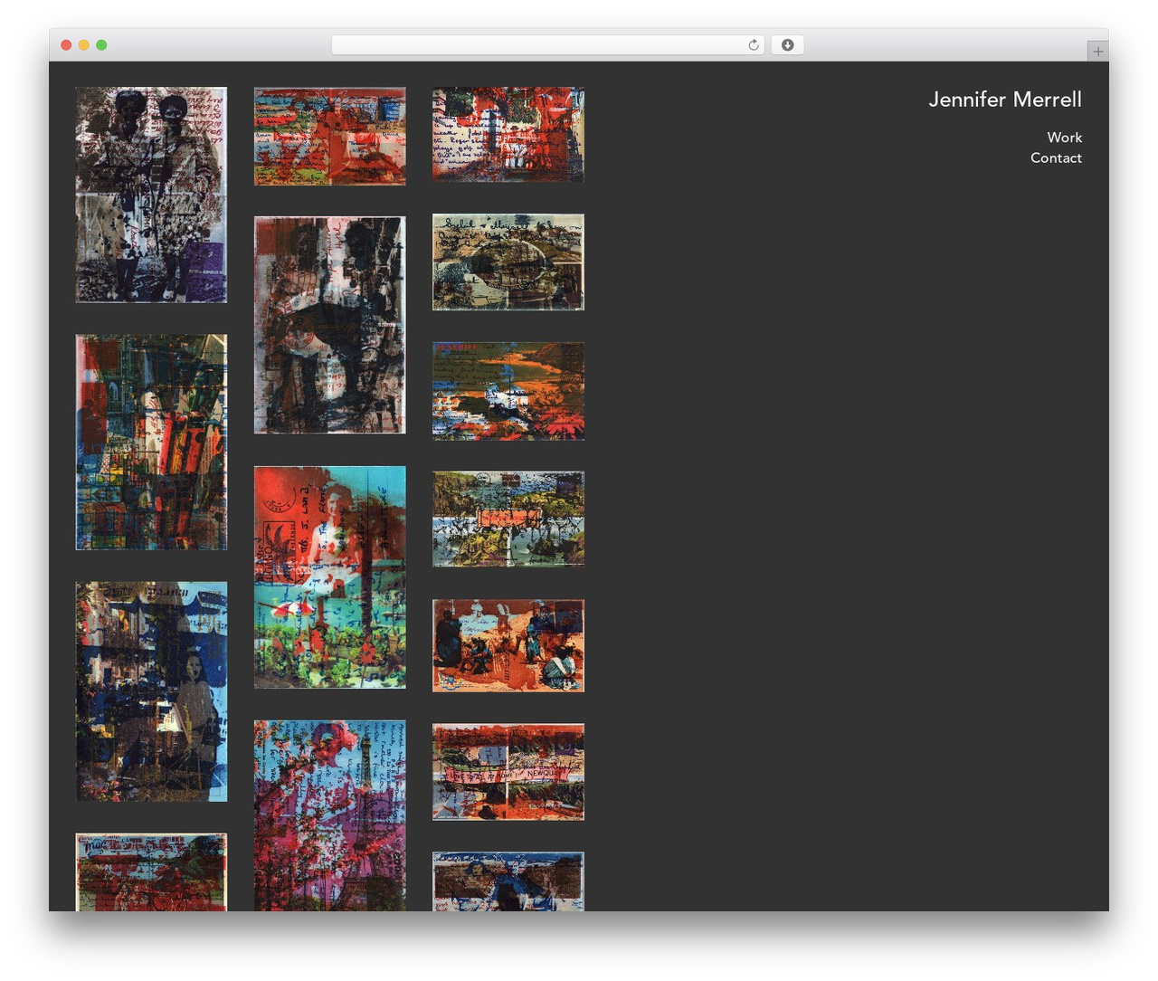Click the green fullscreen window button
The height and width of the screenshot is (981, 1158).
click(x=101, y=45)
